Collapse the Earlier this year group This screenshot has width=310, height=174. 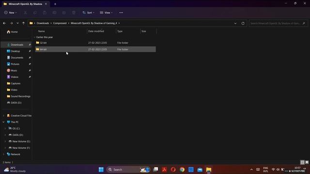pos(34,37)
